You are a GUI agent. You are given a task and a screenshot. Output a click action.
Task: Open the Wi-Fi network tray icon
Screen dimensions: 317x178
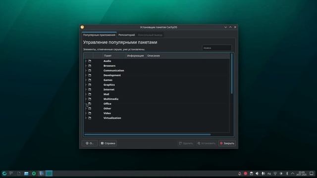tap(275, 174)
